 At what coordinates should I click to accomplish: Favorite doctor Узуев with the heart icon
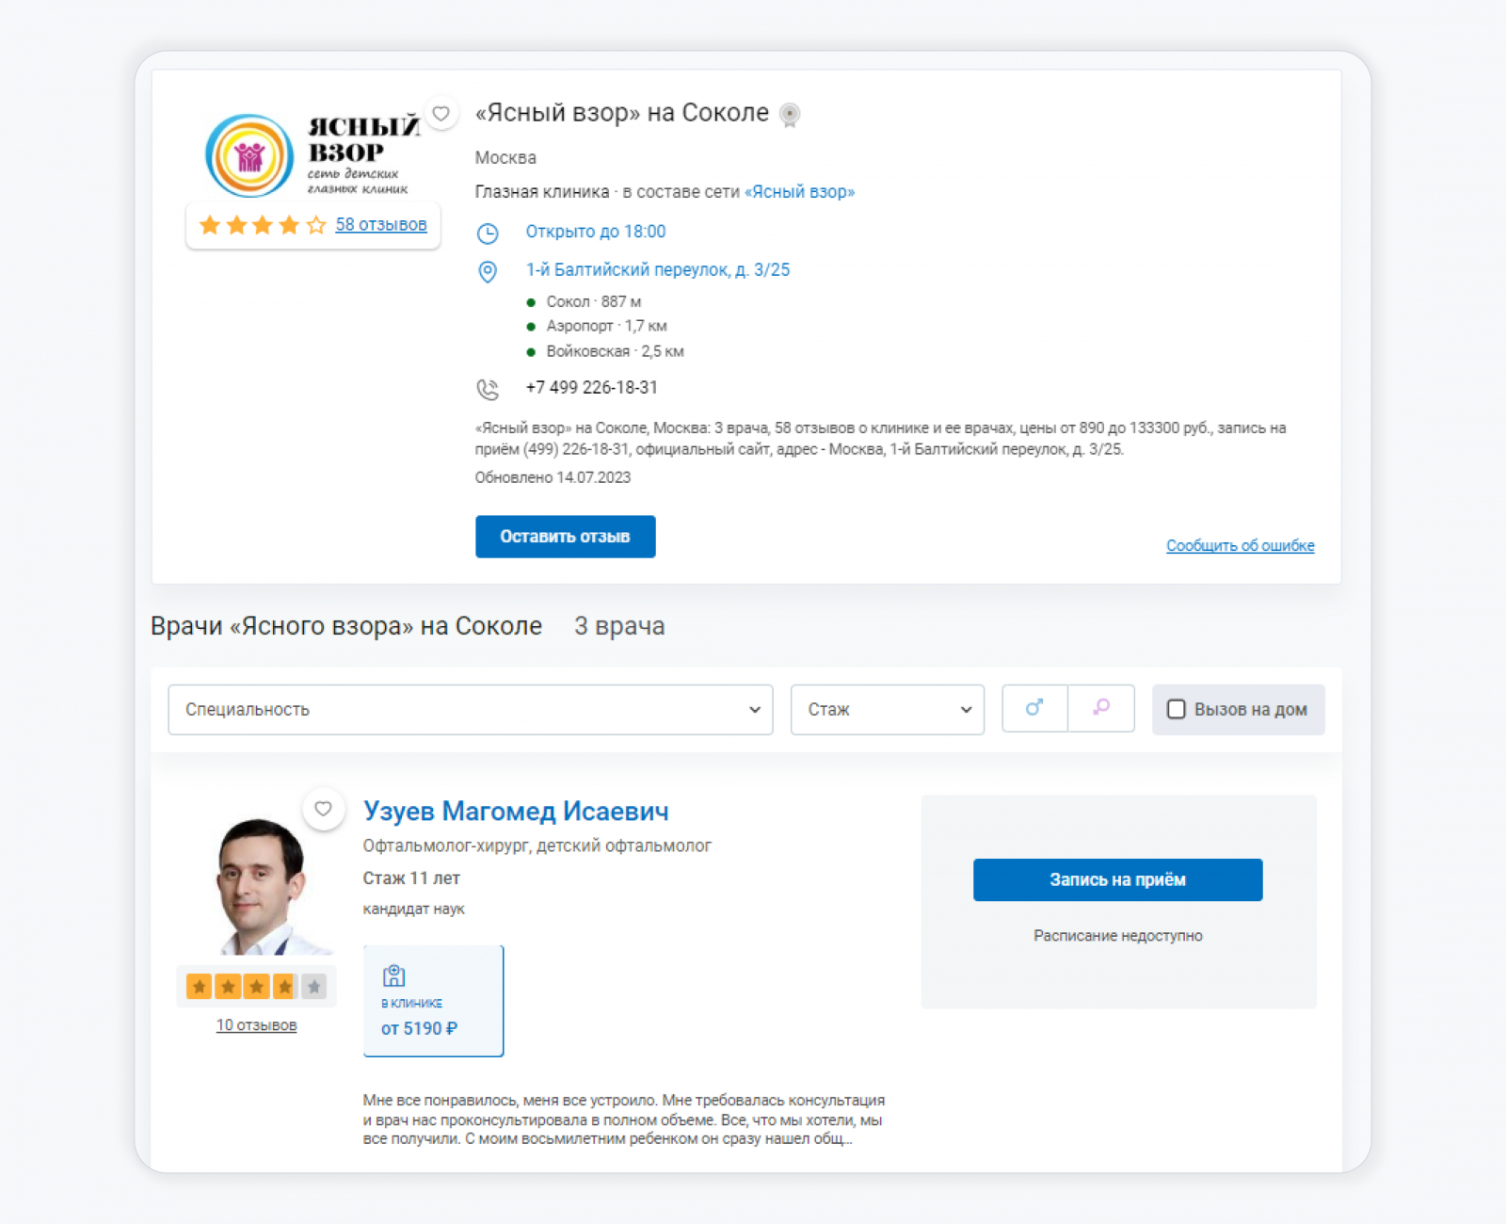click(x=323, y=809)
